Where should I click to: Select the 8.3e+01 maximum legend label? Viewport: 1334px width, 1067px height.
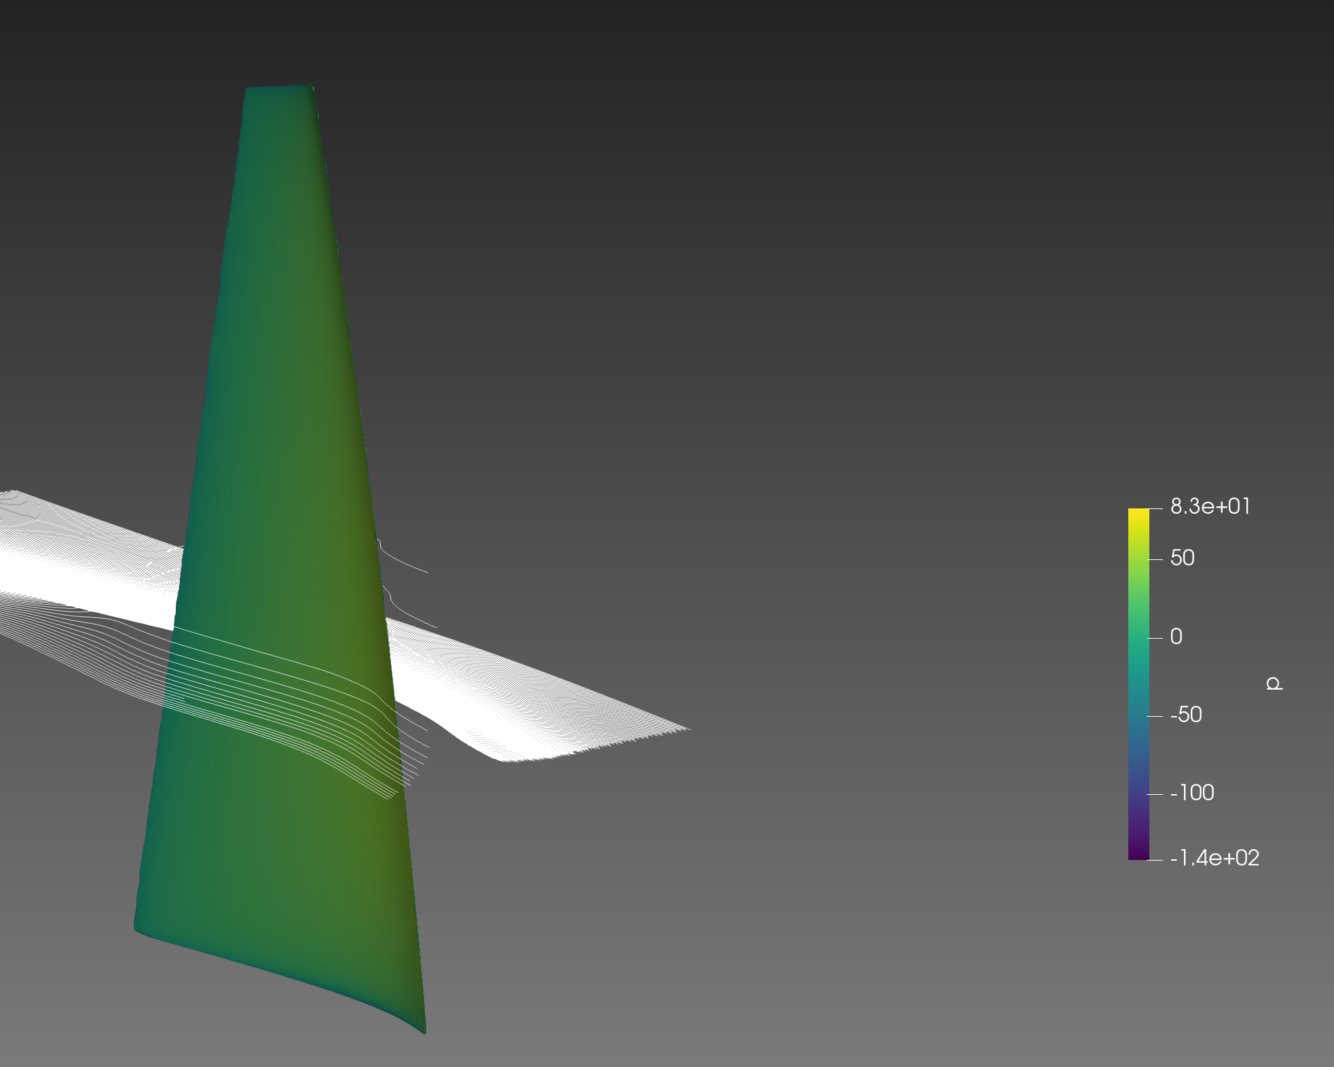[x=1210, y=507]
